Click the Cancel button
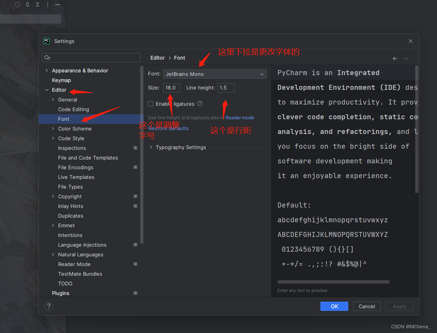The height and width of the screenshot is (333, 437). 367,306
